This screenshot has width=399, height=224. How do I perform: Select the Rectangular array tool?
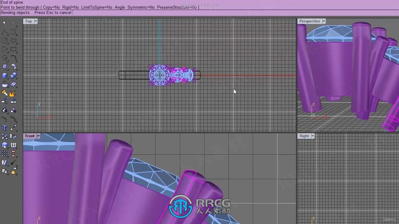pyautogui.click(x=4, y=154)
